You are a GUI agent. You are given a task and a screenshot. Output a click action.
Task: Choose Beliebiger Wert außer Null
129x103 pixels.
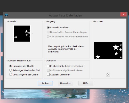click(x=11, y=70)
